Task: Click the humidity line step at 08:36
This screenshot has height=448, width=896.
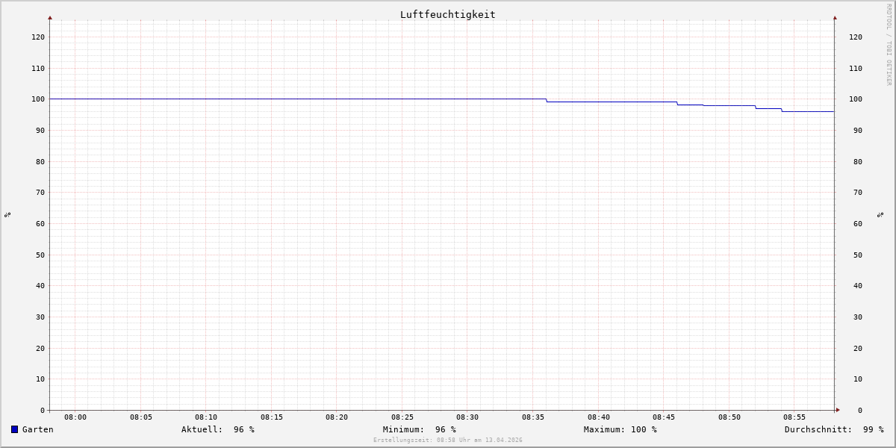Action: coord(547,100)
